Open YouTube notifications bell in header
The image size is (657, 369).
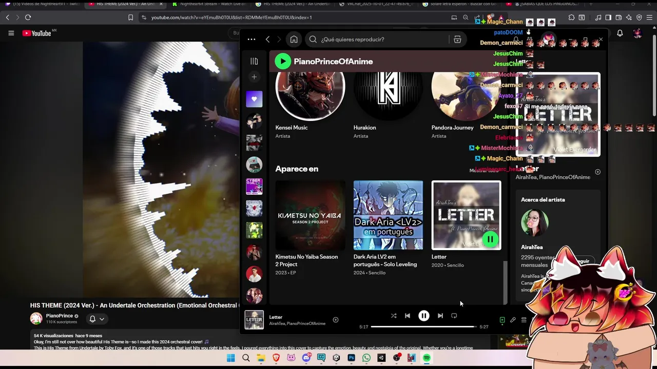pos(620,33)
